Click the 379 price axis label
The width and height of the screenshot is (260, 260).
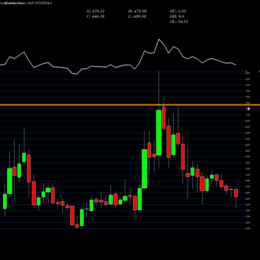point(248,217)
